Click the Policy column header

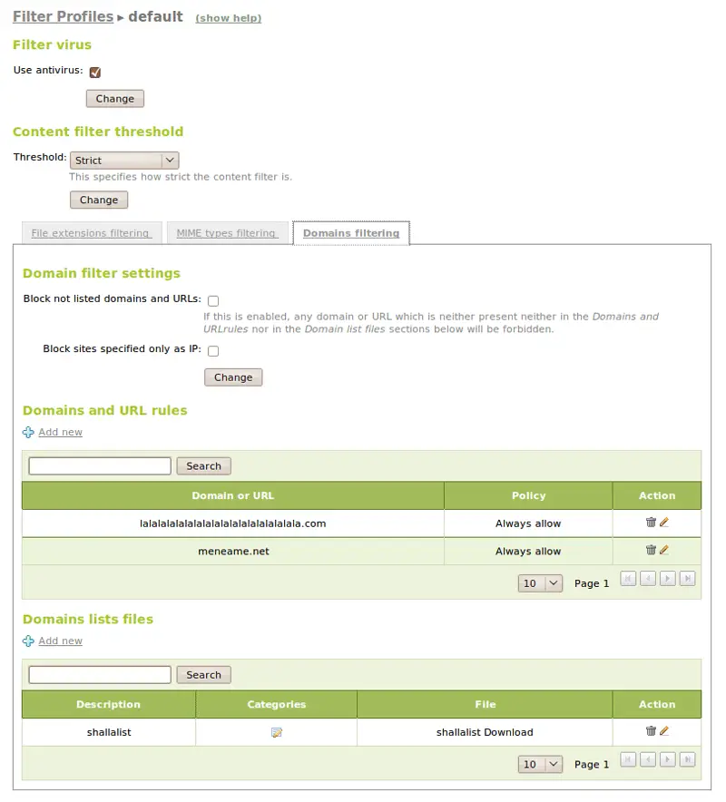click(528, 495)
